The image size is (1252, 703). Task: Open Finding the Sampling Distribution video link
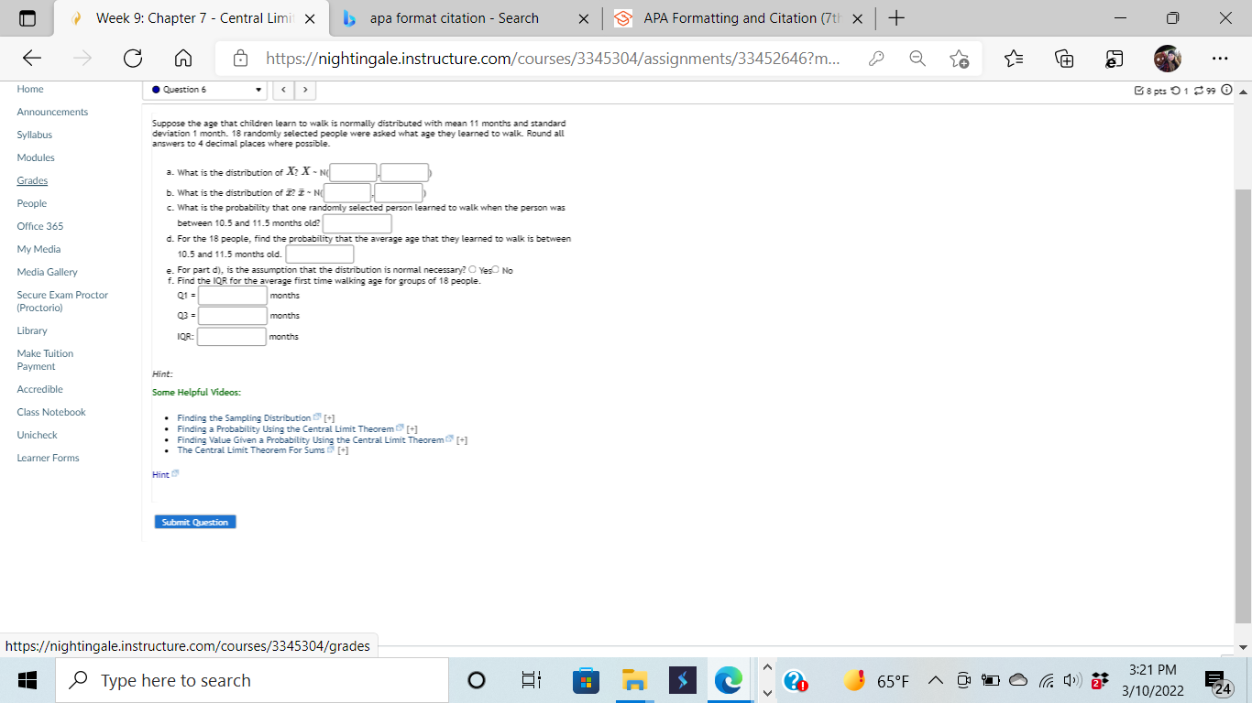[244, 418]
